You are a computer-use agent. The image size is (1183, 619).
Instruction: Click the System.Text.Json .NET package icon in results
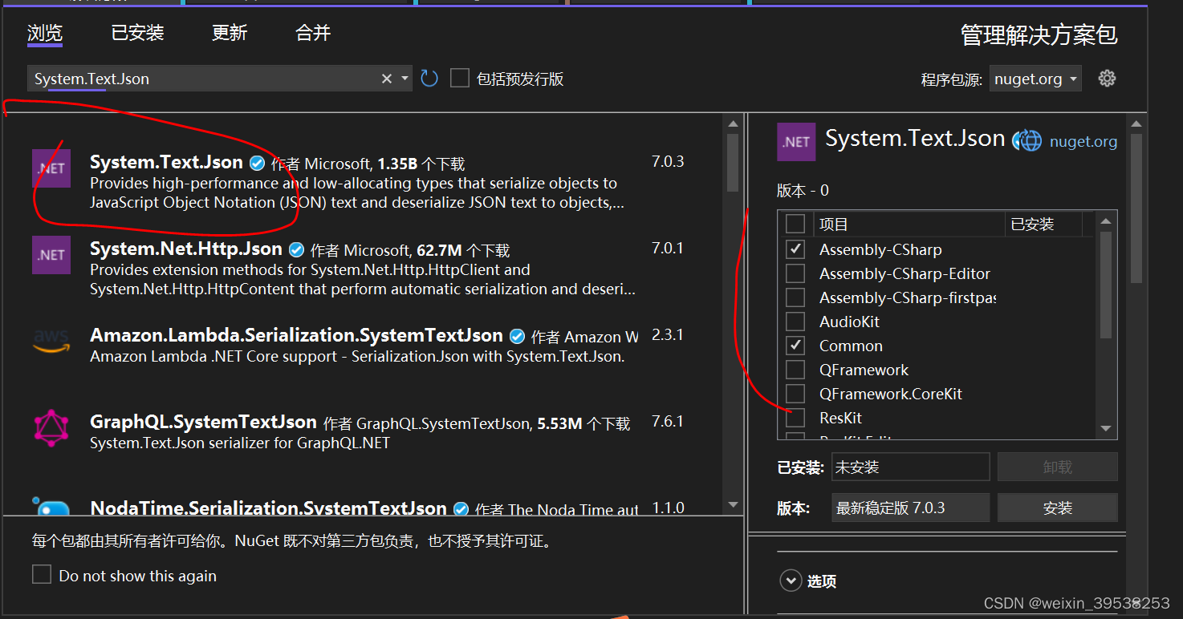51,168
